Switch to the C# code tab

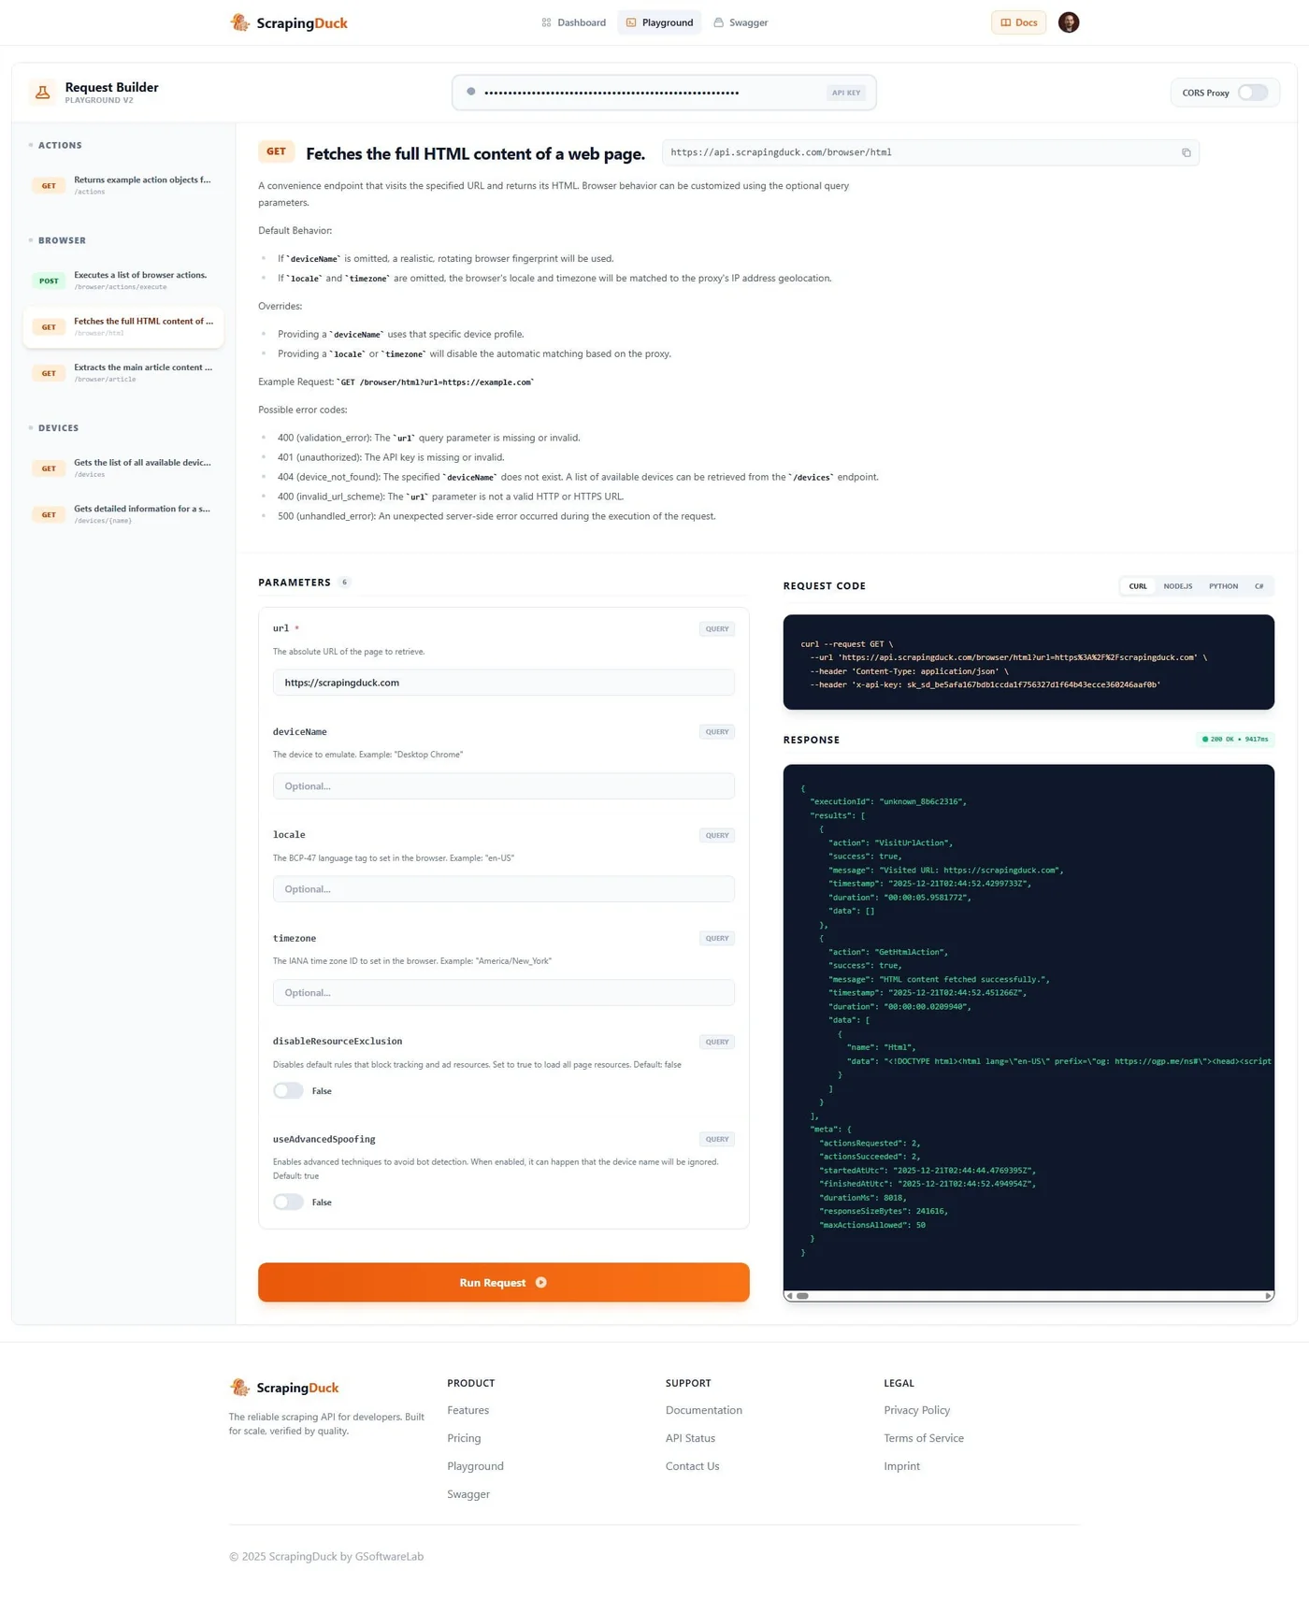point(1259,586)
